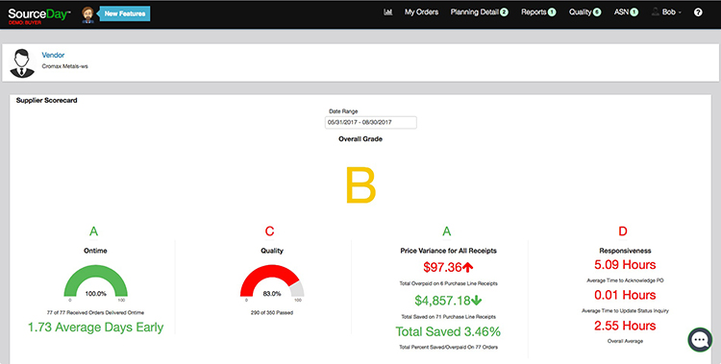Open the ASN menu item
The width and height of the screenshot is (721, 364).
pyautogui.click(x=621, y=12)
